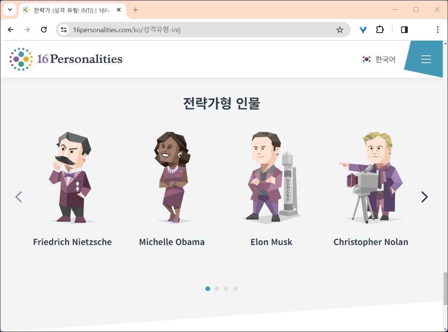This screenshot has height=332, width=448.
Task: Open the browser side panel icon
Action: (404, 30)
